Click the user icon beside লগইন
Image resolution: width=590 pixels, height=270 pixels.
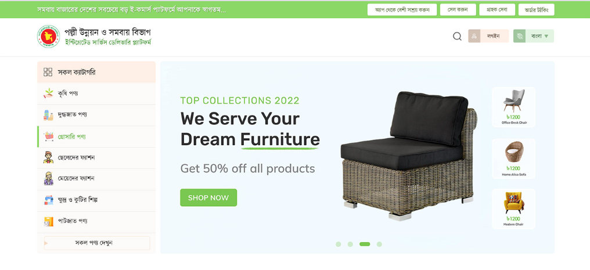474,36
